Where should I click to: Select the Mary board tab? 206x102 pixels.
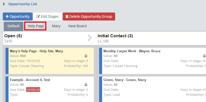tap(56, 26)
